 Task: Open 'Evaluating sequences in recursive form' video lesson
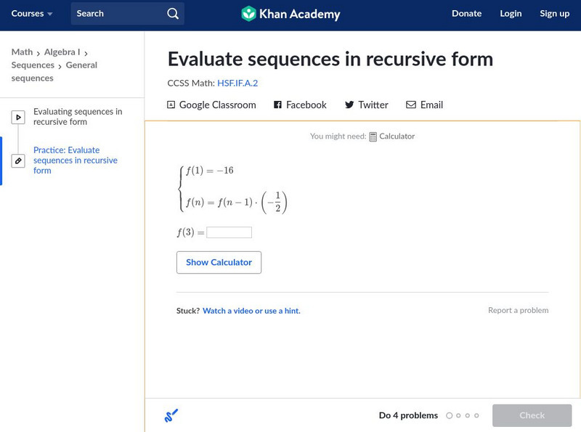78,117
